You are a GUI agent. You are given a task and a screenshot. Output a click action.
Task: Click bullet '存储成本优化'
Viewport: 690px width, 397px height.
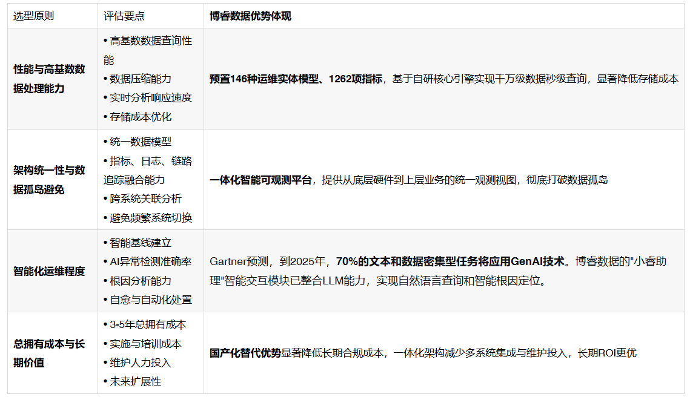(x=138, y=117)
